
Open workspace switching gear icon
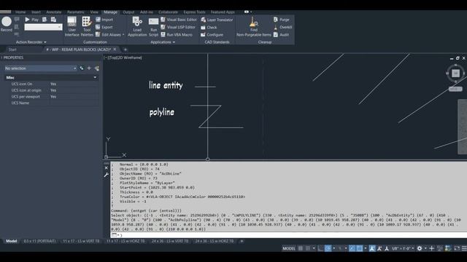click(x=420, y=248)
